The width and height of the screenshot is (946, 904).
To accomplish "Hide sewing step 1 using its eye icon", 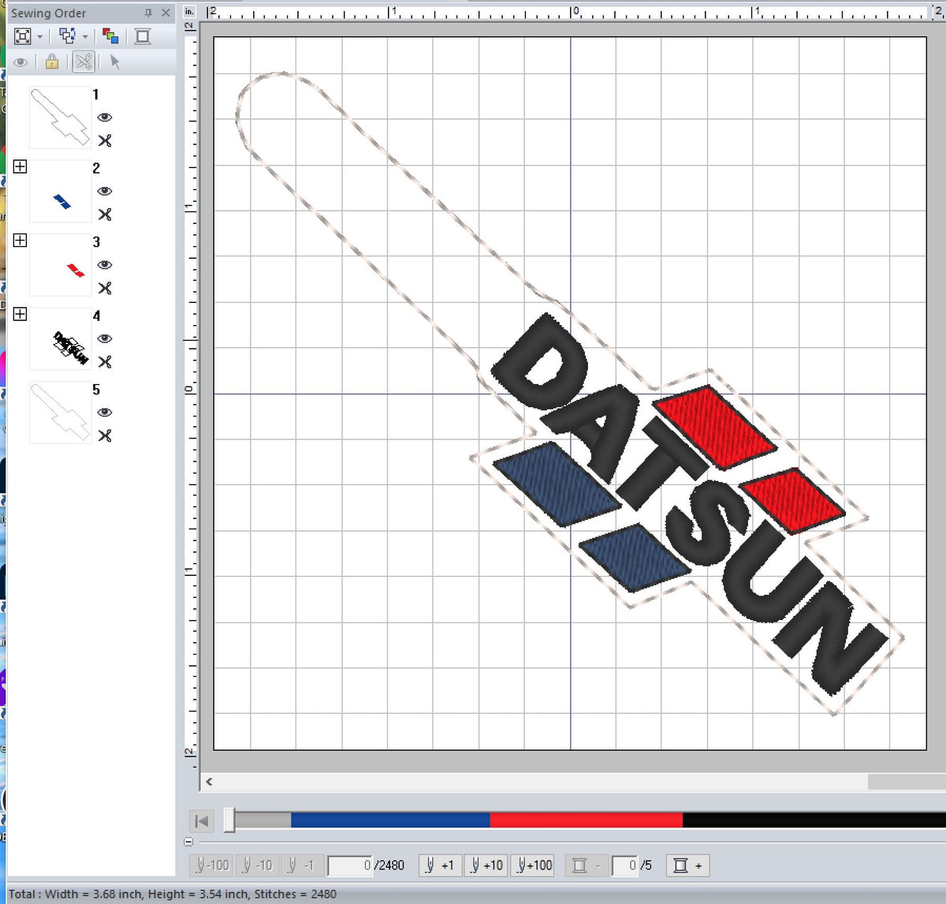I will pyautogui.click(x=105, y=118).
